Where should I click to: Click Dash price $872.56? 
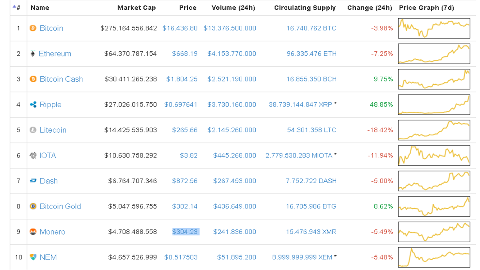tap(185, 181)
